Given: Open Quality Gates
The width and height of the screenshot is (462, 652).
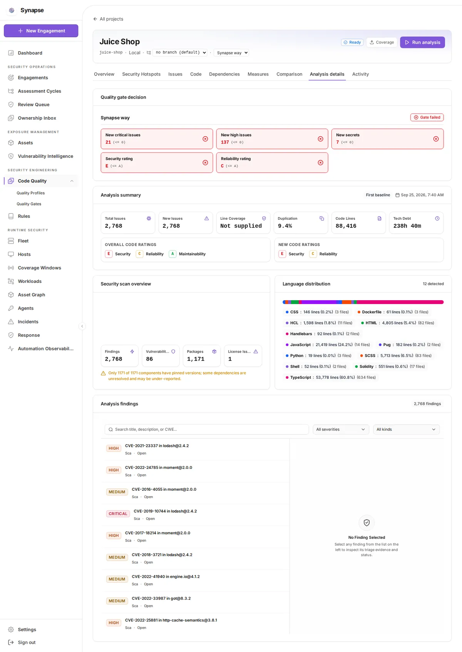Looking at the screenshot, I should click(29, 204).
